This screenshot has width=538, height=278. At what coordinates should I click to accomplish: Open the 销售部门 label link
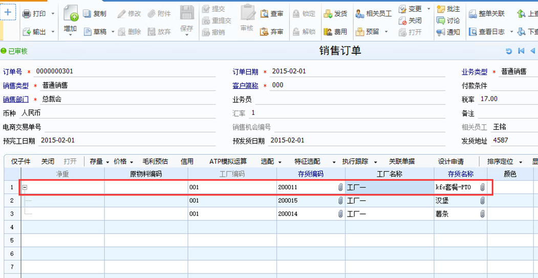coord(16,99)
